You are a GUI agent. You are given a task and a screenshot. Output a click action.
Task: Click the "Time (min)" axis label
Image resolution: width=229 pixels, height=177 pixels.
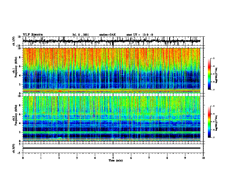coord(116,161)
